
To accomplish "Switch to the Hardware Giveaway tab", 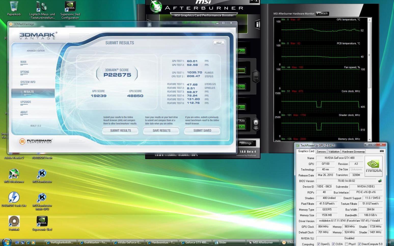I will (x=353, y=151).
